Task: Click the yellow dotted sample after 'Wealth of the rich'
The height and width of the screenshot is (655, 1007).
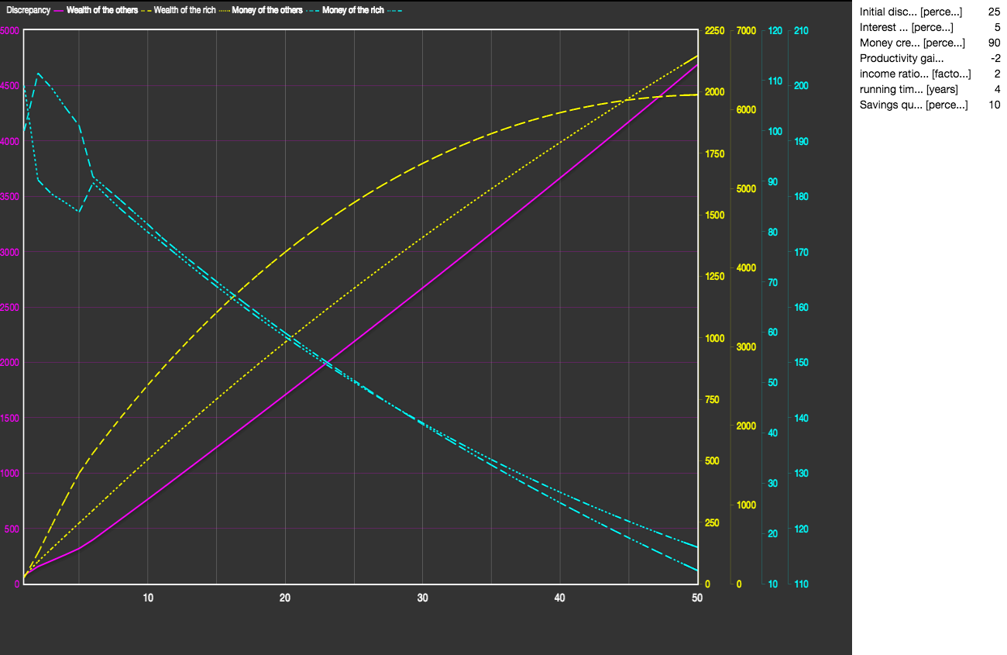Action: point(225,10)
